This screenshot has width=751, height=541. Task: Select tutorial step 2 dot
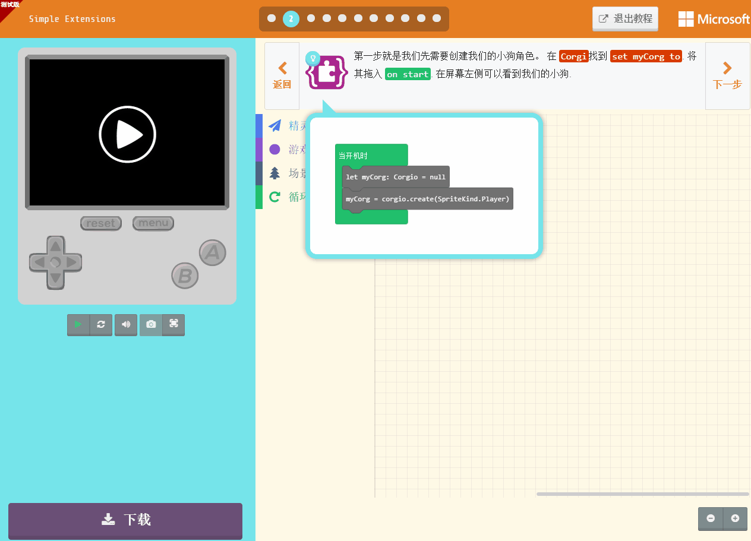tap(291, 18)
